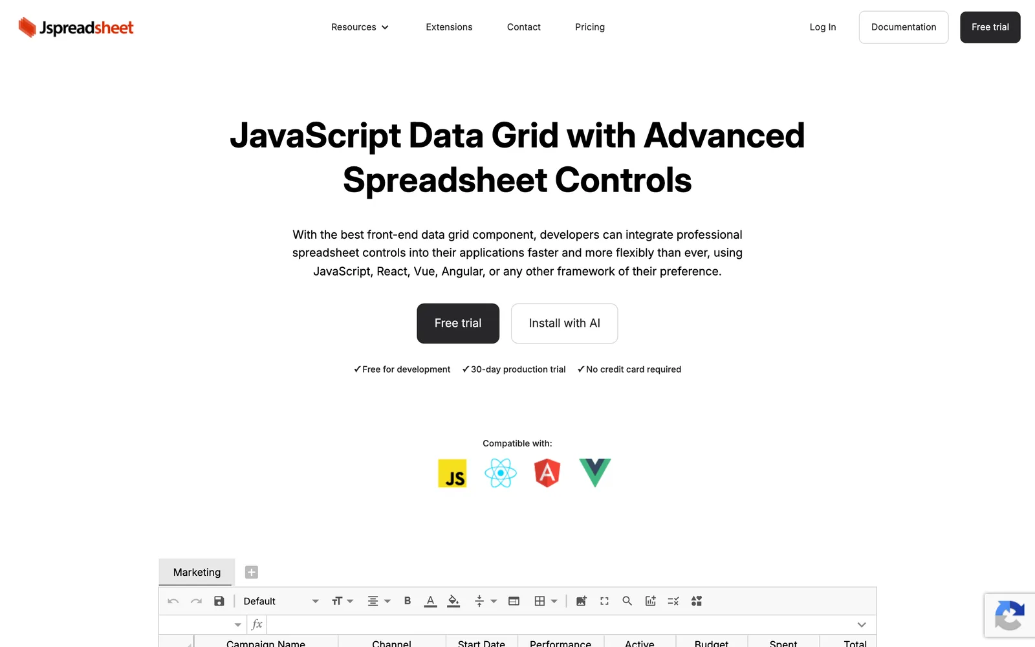The image size is (1035, 647).
Task: Expand the Resources navigation menu
Action: click(360, 27)
